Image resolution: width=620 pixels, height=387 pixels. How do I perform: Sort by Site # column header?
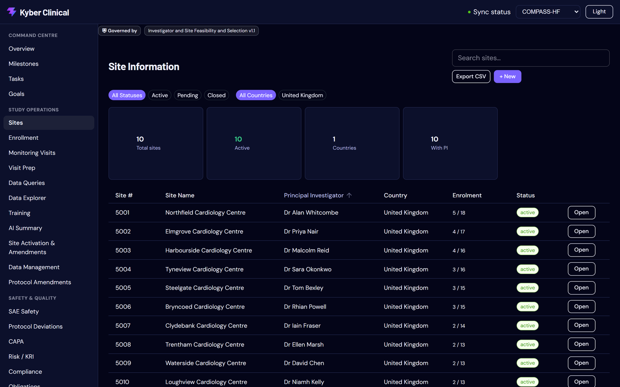click(x=124, y=195)
